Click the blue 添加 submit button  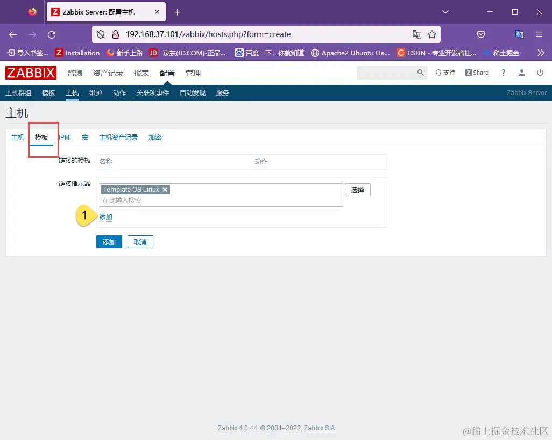tap(109, 242)
